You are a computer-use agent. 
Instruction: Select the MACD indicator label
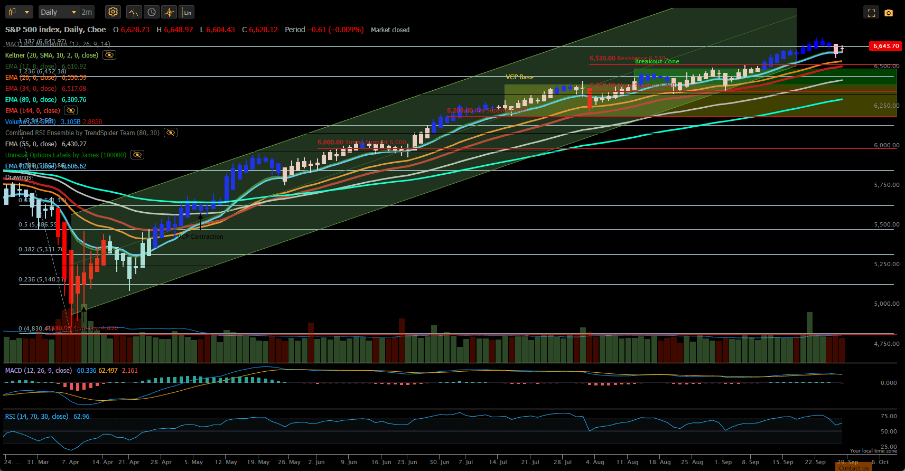(x=38, y=370)
